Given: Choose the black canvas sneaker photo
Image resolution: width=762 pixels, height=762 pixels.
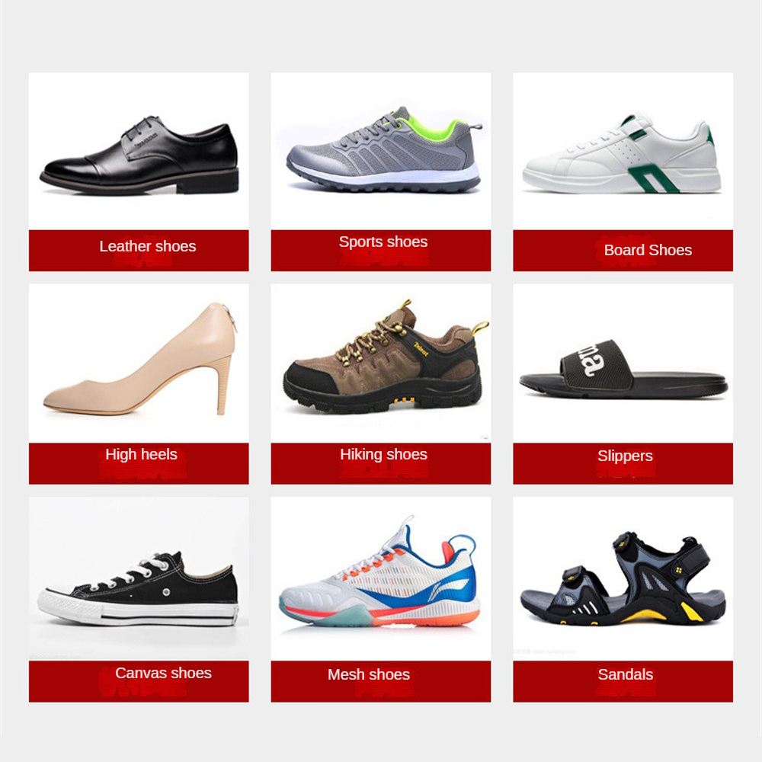Looking at the screenshot, I should pyautogui.click(x=138, y=589).
